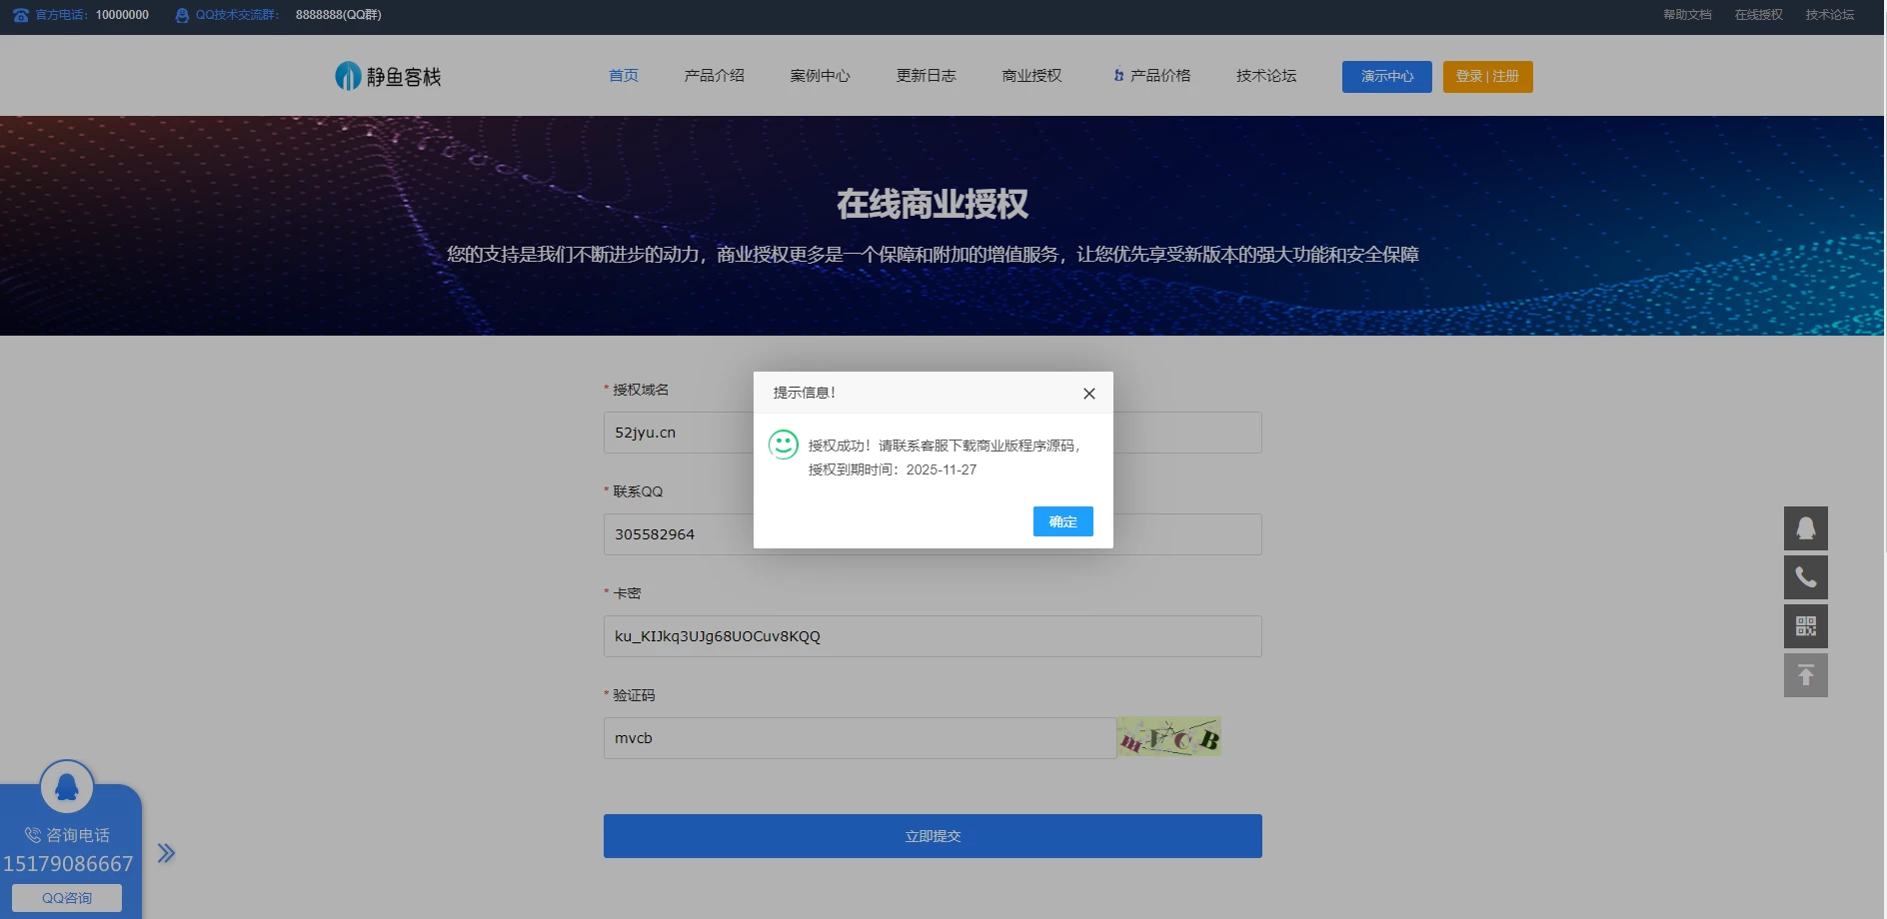
Task: Open the 首页 navigation tab
Action: click(624, 76)
